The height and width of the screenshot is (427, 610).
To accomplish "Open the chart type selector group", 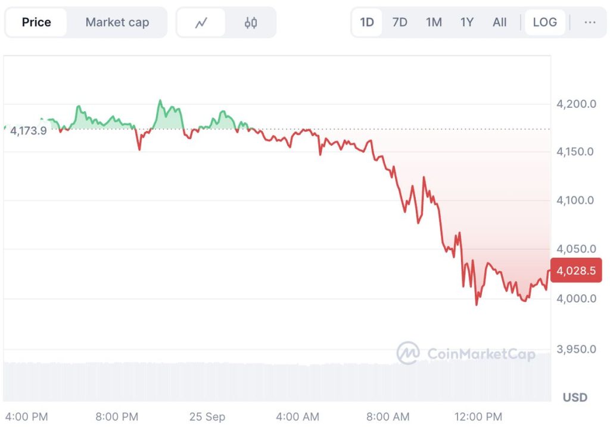I will [225, 22].
